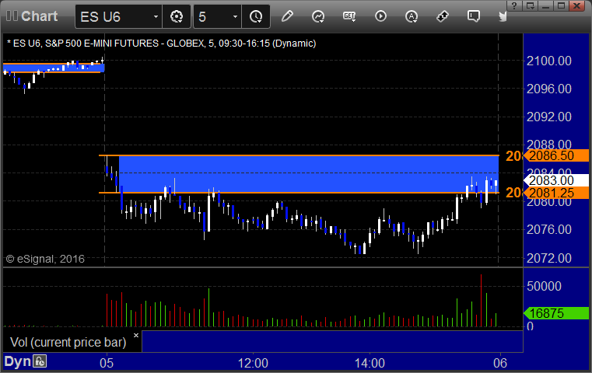The image size is (592, 373).
Task: Open the chat comment bubble icon
Action: (474, 16)
